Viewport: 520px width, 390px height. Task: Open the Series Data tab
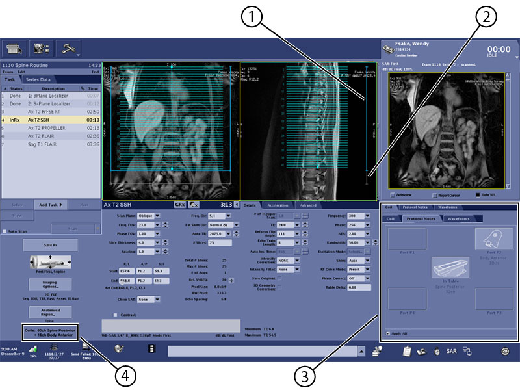pyautogui.click(x=38, y=79)
